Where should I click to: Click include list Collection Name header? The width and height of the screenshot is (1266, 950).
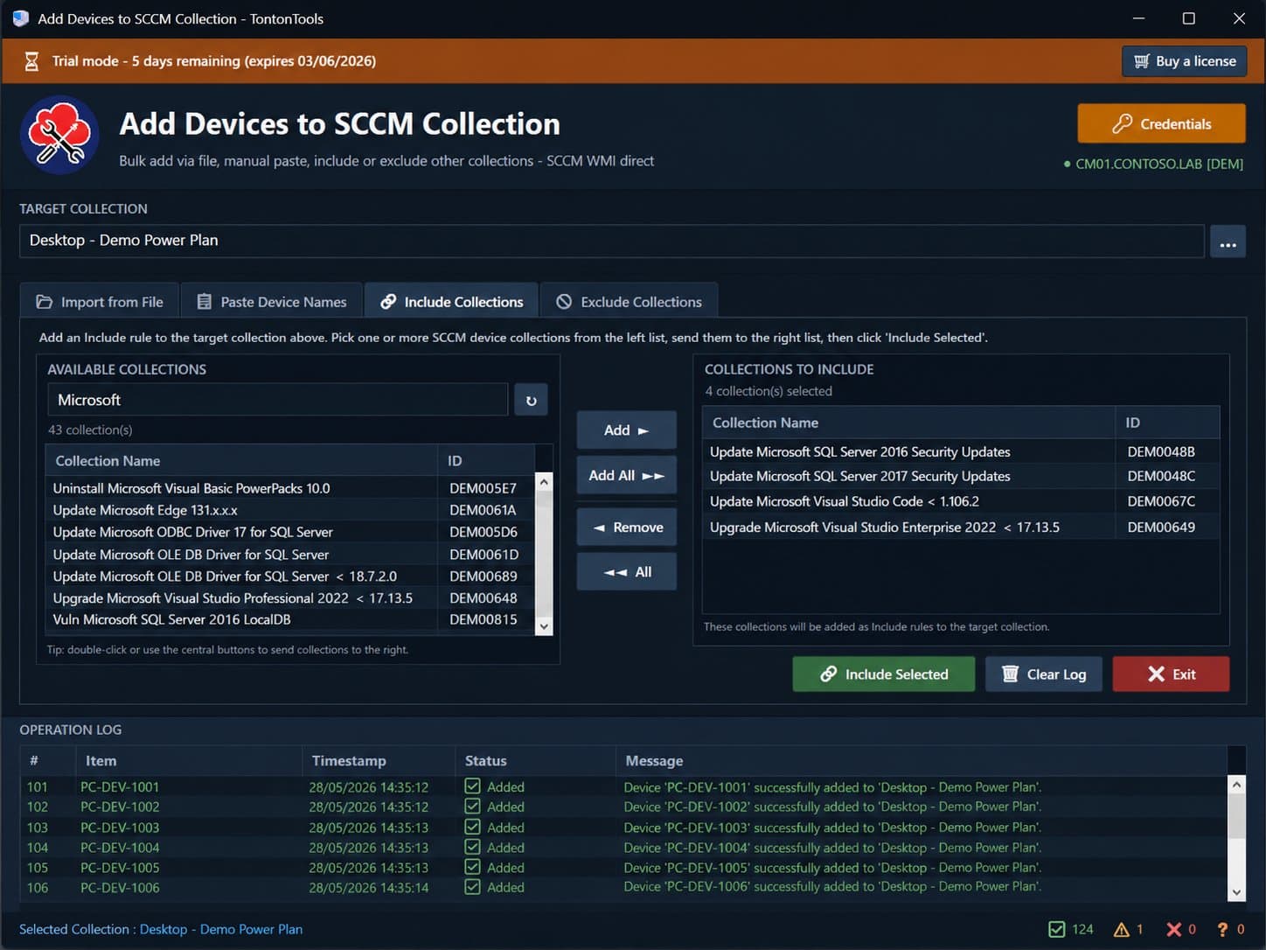pyautogui.click(x=908, y=423)
